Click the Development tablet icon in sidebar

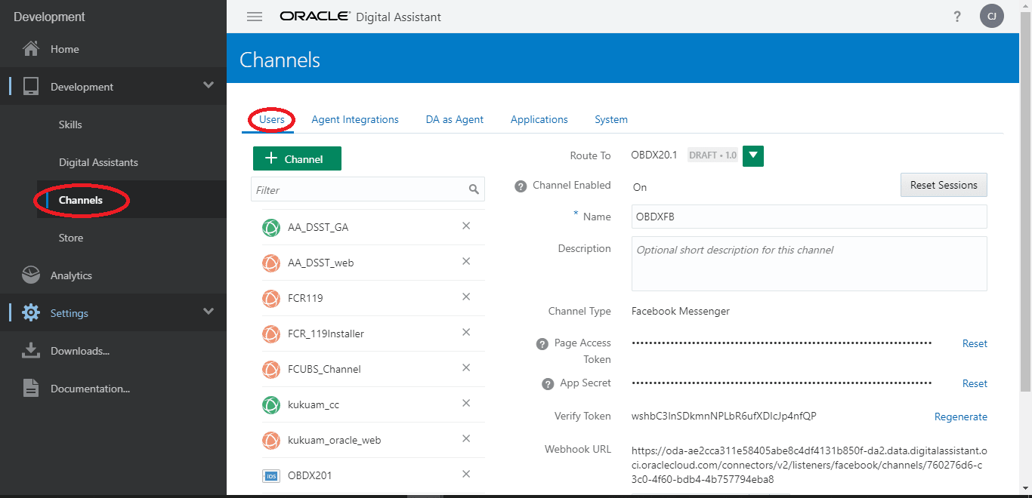tap(31, 87)
